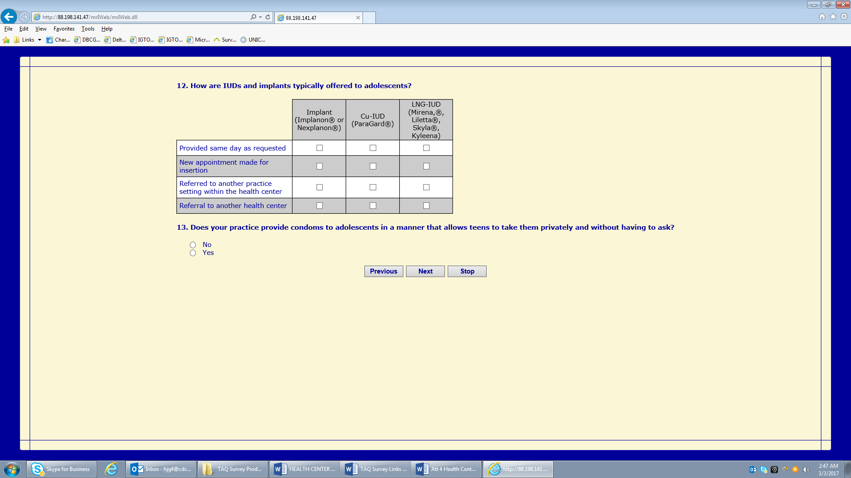The height and width of the screenshot is (478, 851).
Task: Click the Favorites star icon at top right
Action: pyautogui.click(x=833, y=17)
